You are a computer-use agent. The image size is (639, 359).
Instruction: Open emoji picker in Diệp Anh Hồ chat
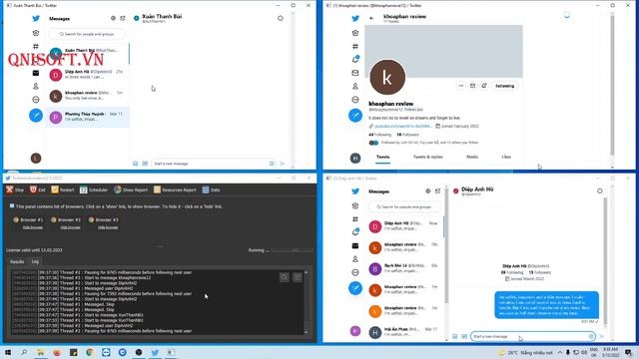tap(591, 337)
